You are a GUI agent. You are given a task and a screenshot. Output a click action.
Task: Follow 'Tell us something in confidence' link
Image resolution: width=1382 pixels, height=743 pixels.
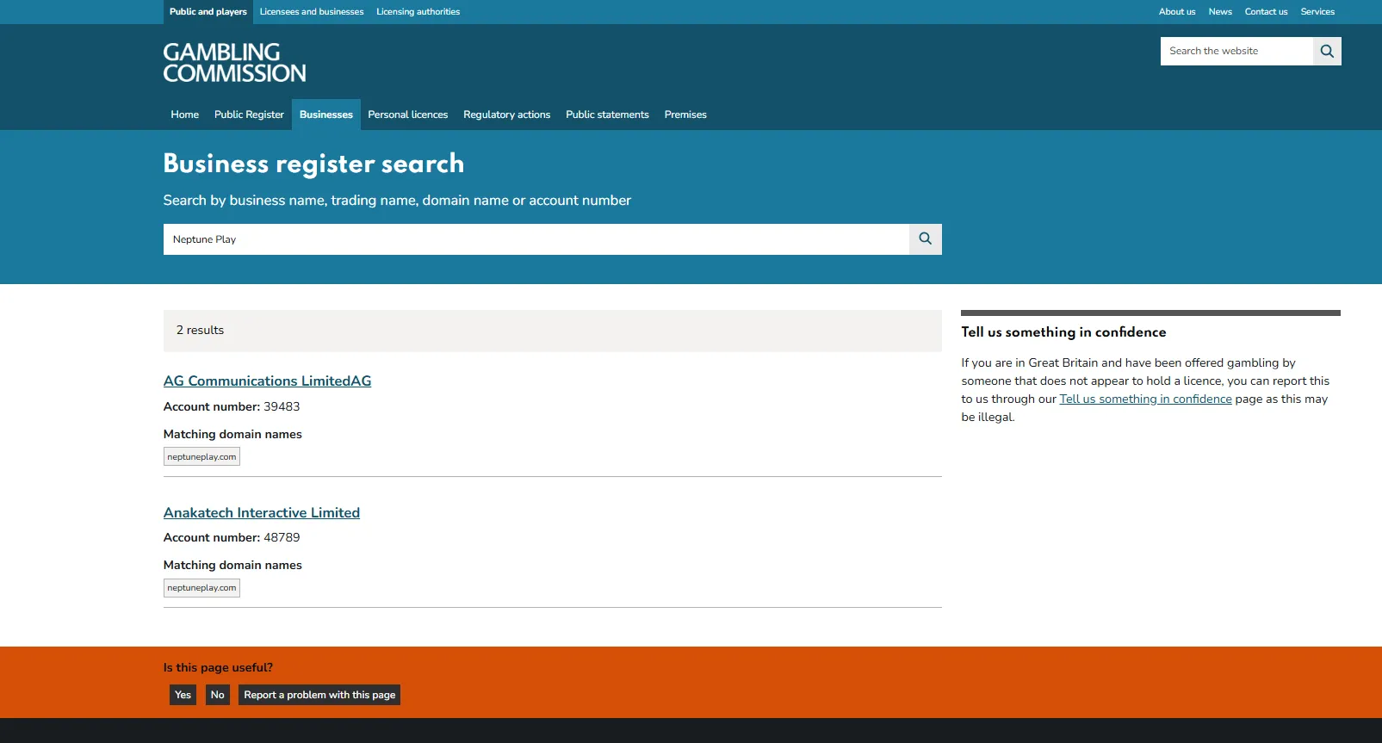[1145, 399]
